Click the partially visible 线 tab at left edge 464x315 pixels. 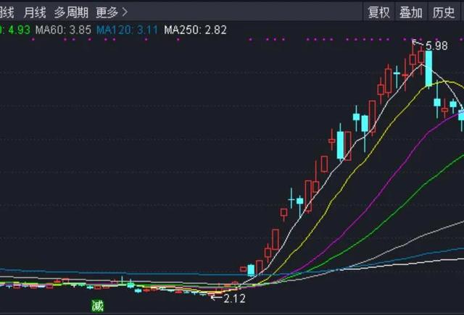point(7,12)
